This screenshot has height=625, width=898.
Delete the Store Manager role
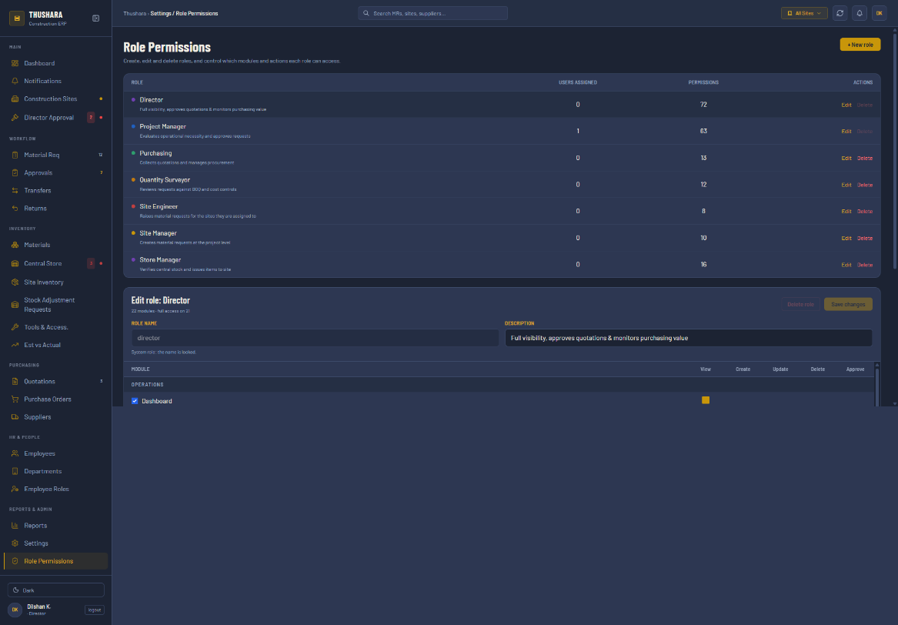pos(864,265)
